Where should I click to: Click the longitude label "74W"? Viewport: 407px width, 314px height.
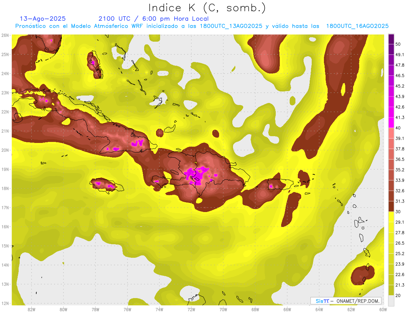point(159,310)
